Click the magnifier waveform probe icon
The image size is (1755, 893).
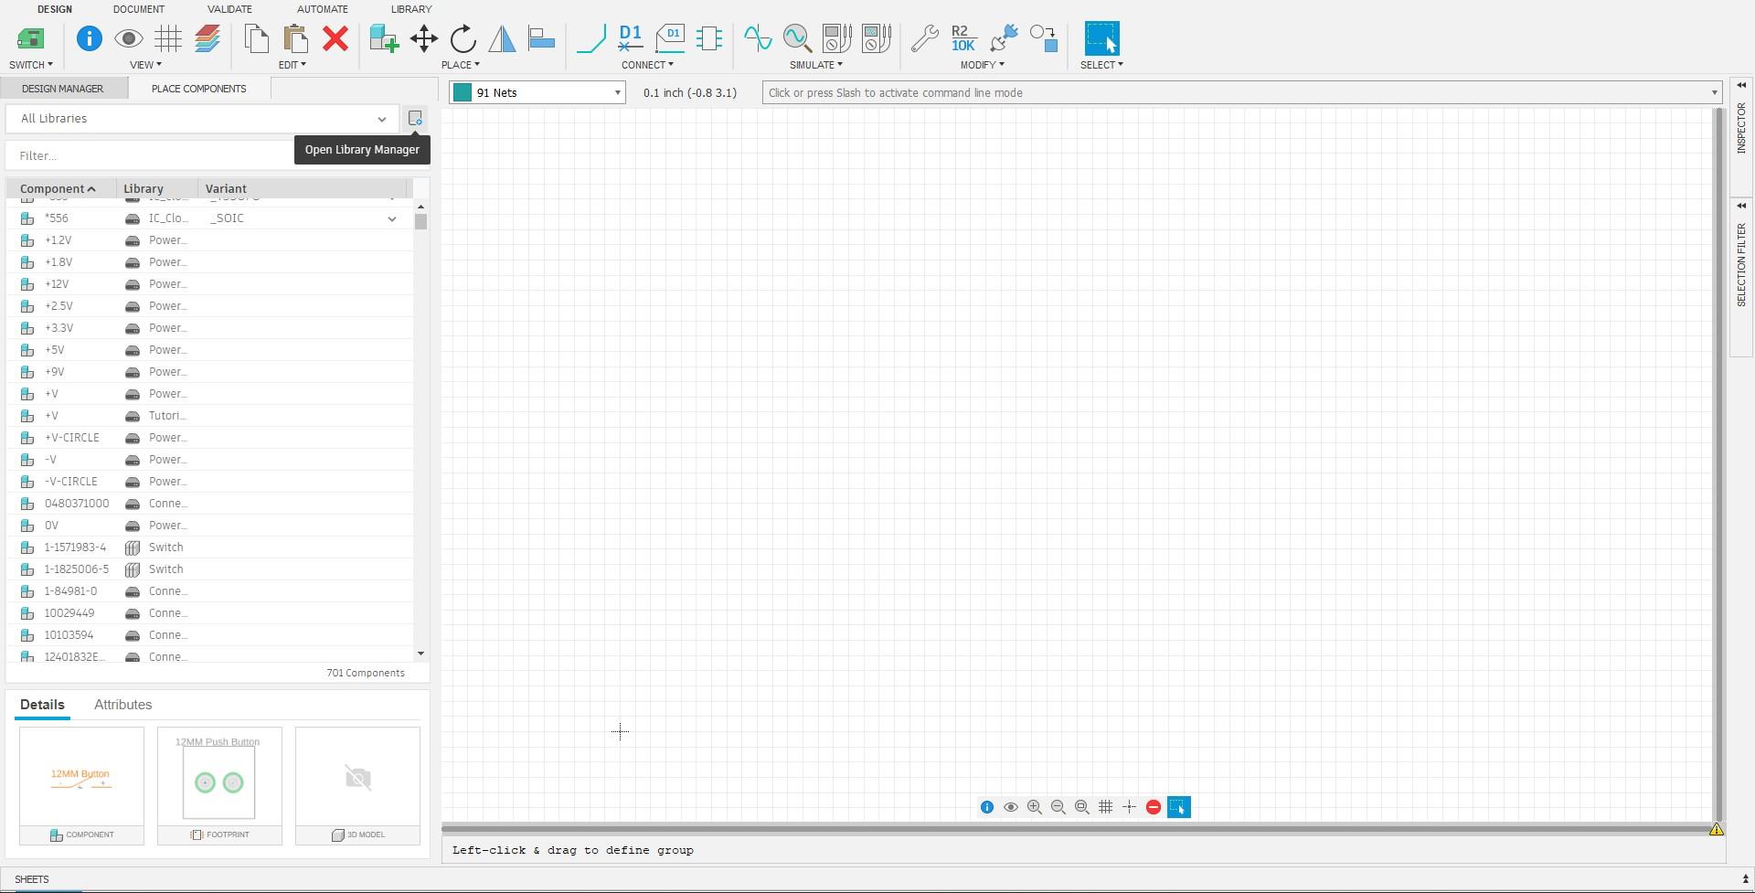[x=797, y=38]
